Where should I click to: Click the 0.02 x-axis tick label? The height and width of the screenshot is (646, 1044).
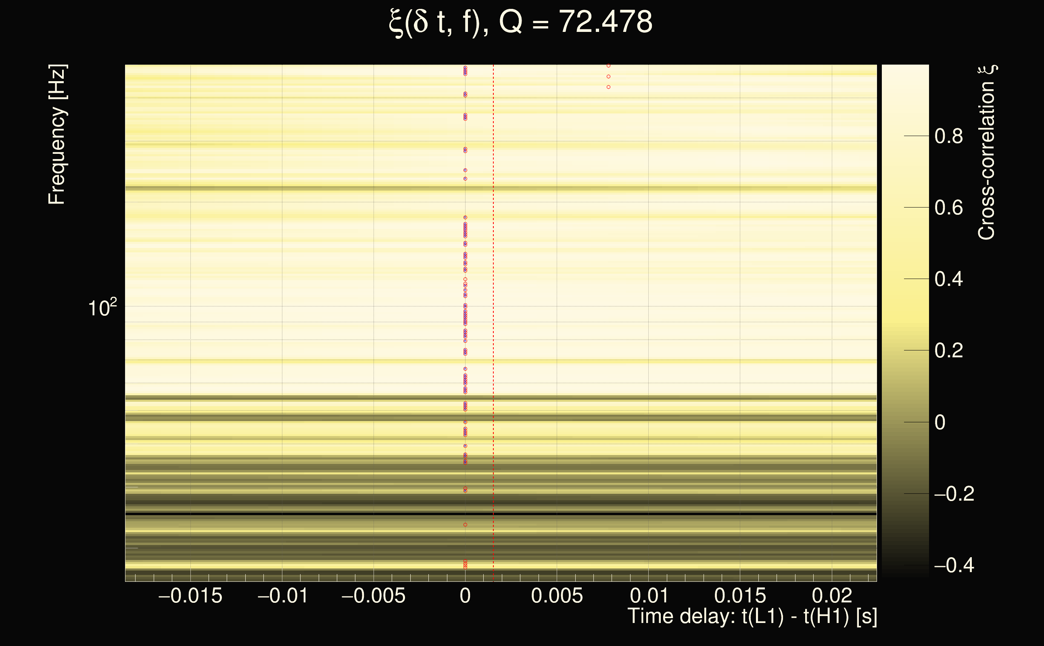click(831, 596)
